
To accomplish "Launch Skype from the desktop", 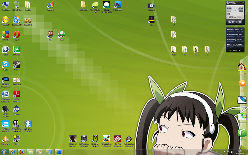I will coord(6,66).
